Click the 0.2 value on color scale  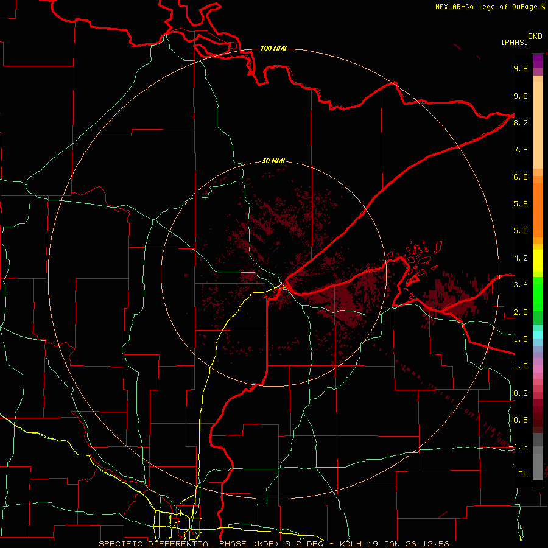point(521,393)
